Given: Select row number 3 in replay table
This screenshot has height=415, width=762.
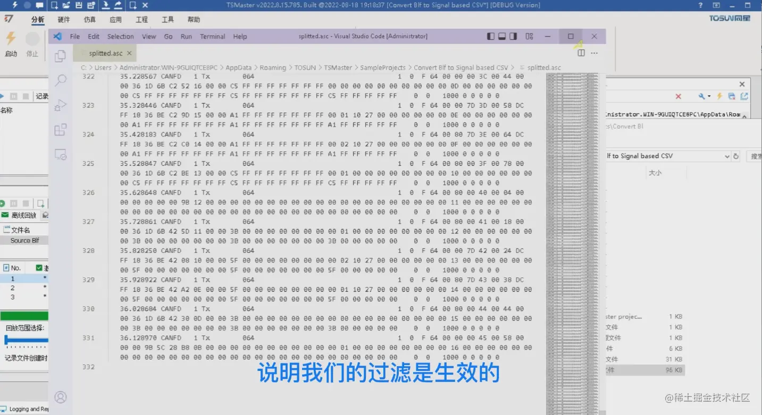Looking at the screenshot, I should click(24, 297).
